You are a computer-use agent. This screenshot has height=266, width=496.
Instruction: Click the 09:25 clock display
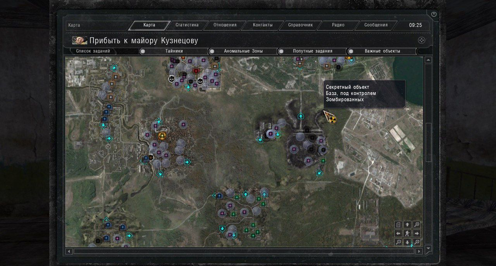(x=415, y=25)
